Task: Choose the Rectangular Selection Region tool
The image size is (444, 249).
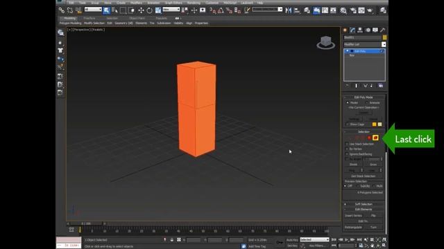Action: 123,10
